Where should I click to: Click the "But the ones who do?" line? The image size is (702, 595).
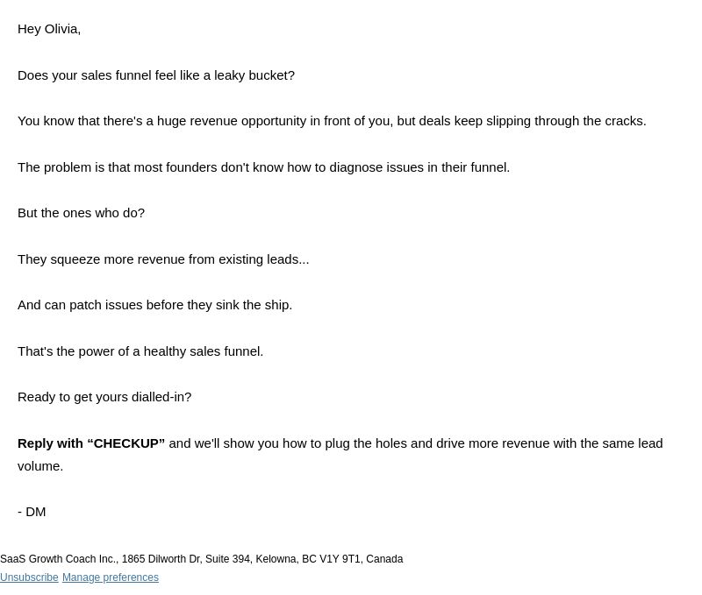[x=81, y=213]
